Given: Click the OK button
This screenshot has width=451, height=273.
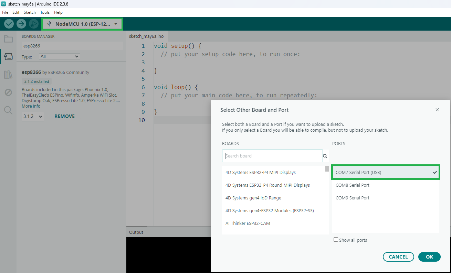Looking at the screenshot, I should pos(429,257).
